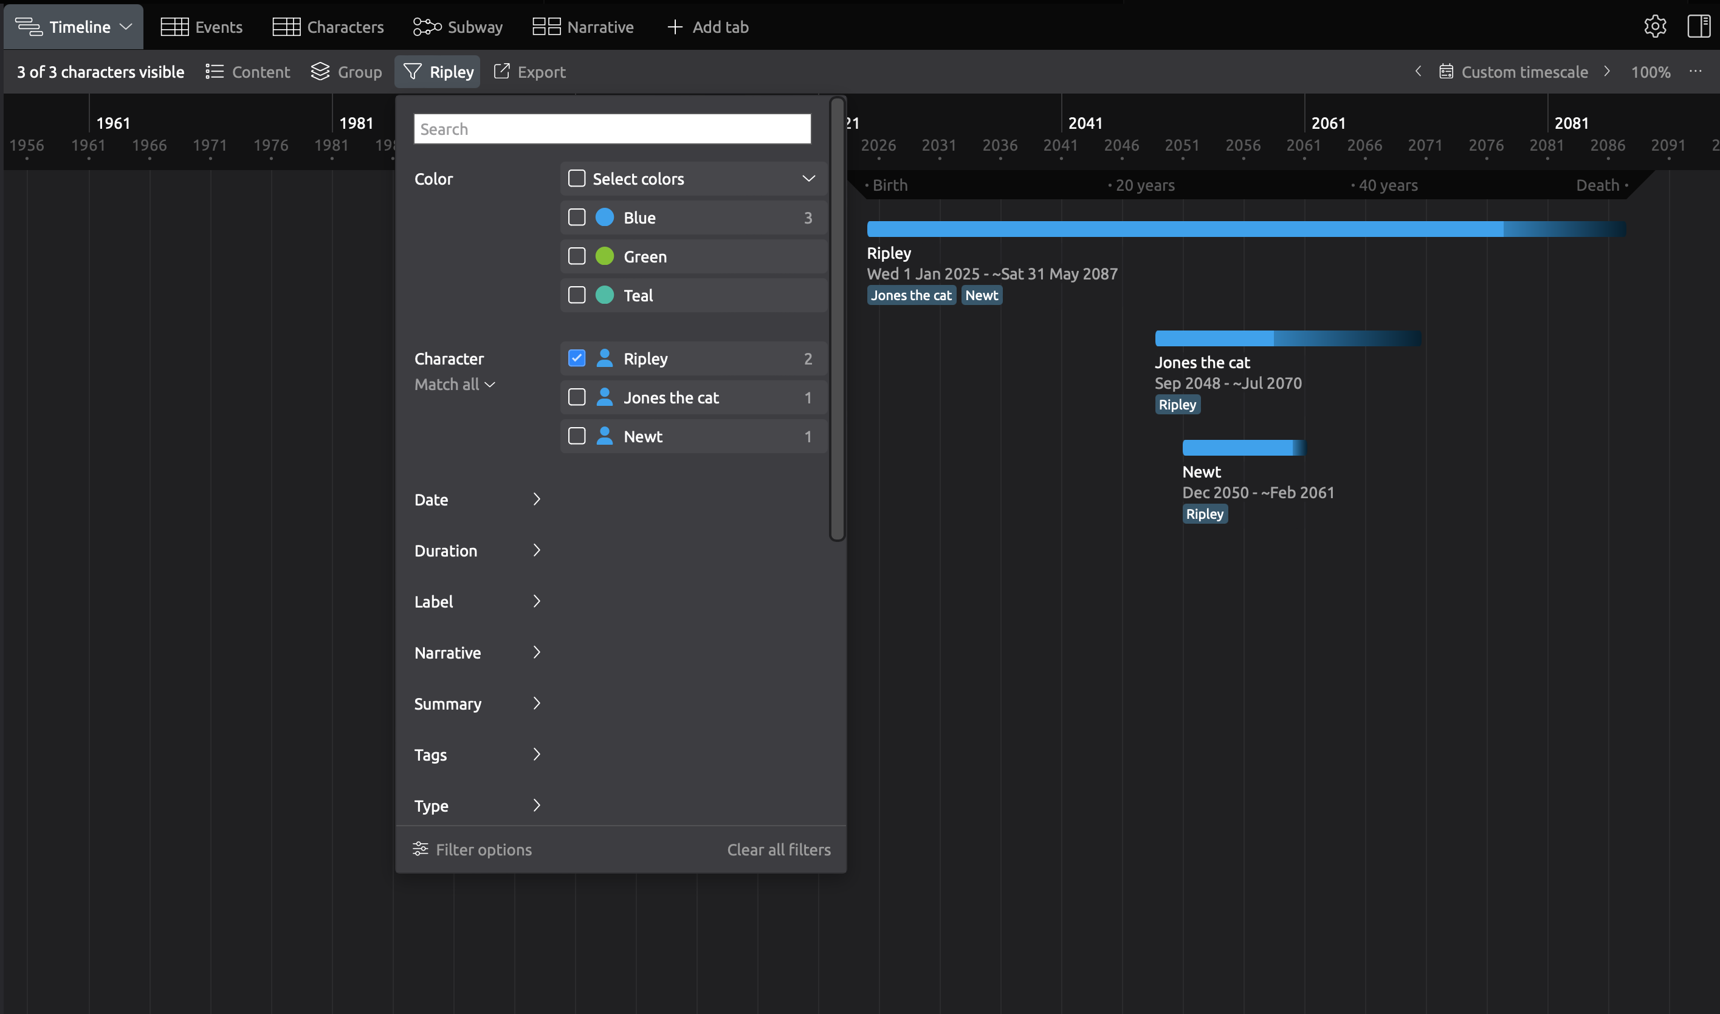
Task: Open the settings gear icon
Action: [x=1654, y=27]
